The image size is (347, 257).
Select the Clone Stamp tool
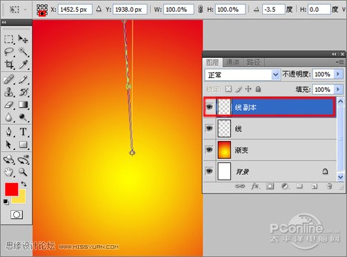[9, 92]
